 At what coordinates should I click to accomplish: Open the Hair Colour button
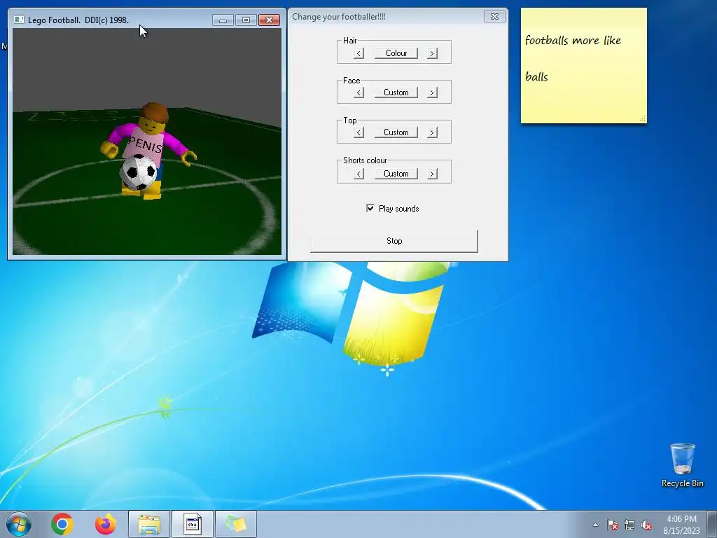pyautogui.click(x=396, y=53)
